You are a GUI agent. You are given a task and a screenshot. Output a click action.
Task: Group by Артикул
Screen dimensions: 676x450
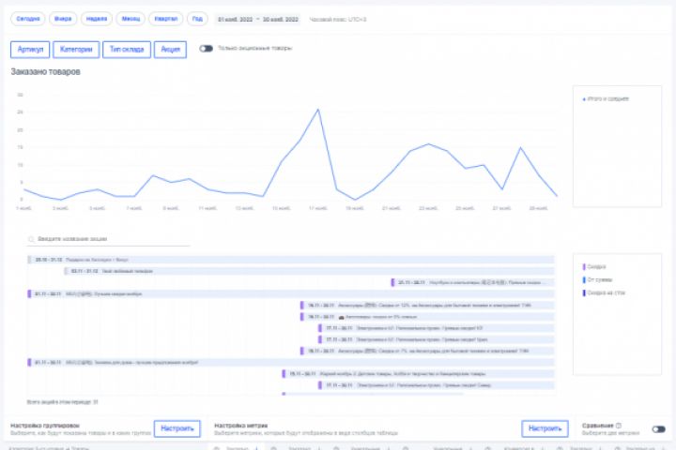[30, 50]
